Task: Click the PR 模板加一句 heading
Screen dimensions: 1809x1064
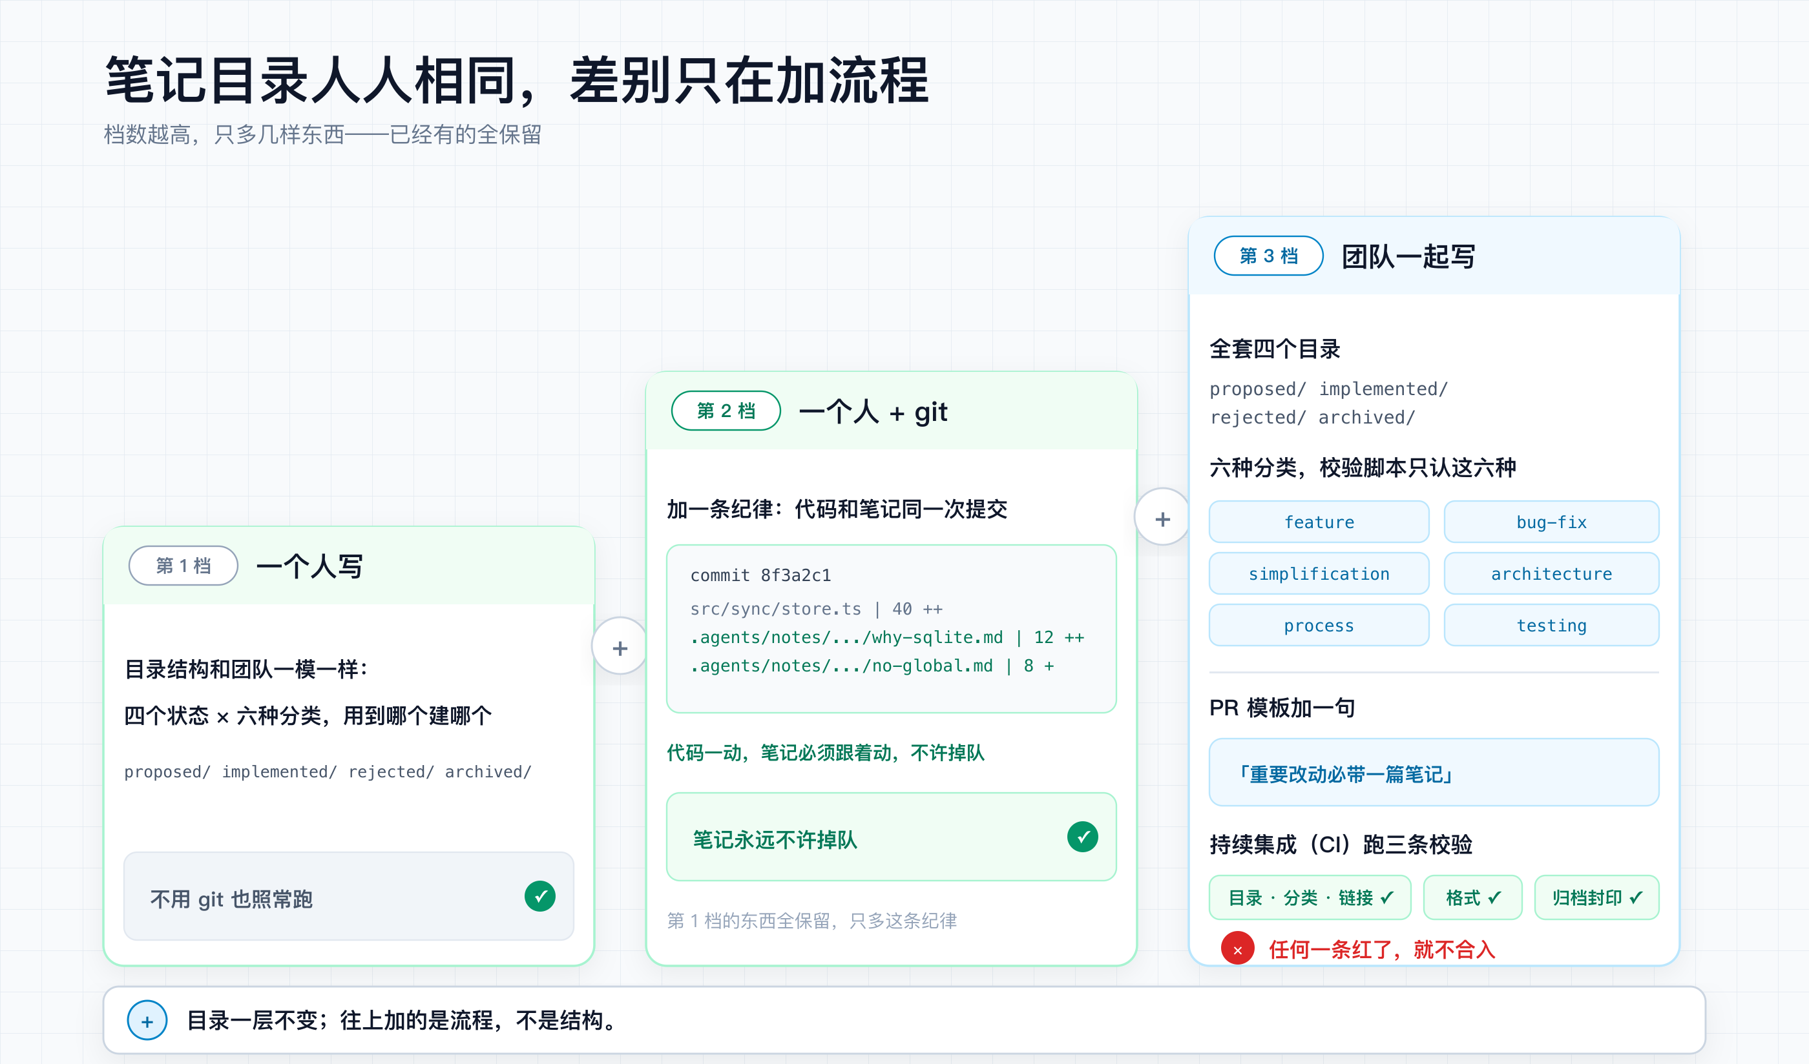Action: click(1282, 708)
